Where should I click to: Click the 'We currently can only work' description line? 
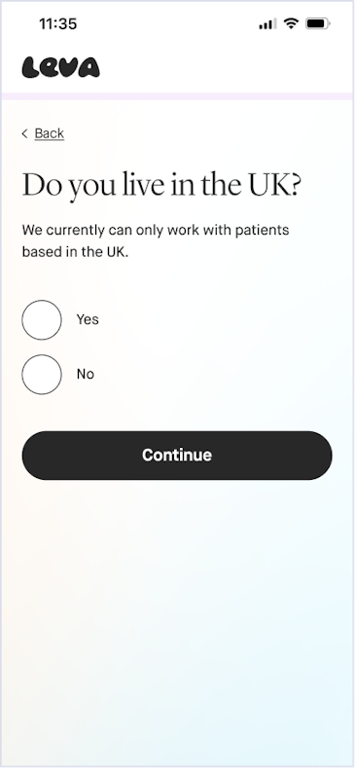(x=156, y=230)
